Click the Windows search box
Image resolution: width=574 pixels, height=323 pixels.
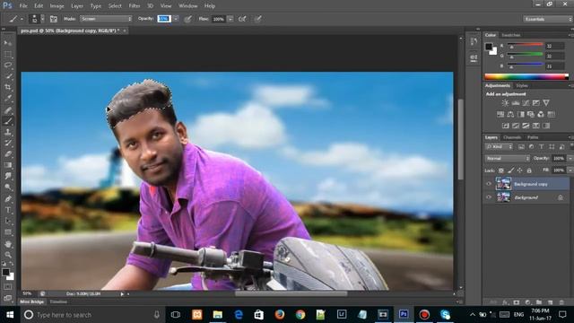tap(92, 315)
